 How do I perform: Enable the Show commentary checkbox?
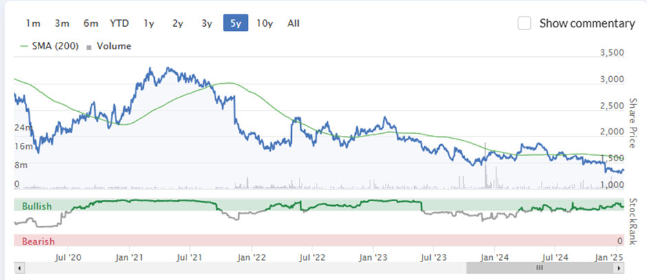pos(524,23)
